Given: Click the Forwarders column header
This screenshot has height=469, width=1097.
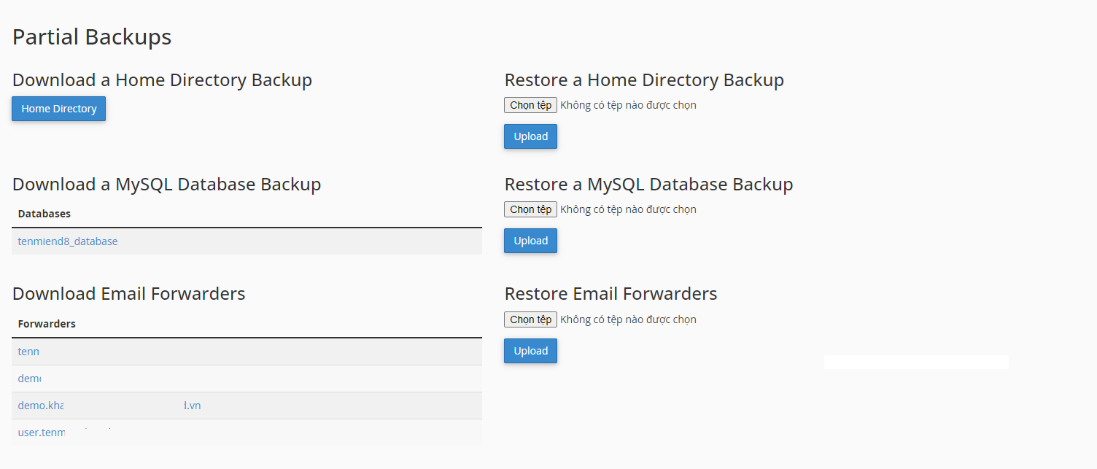Looking at the screenshot, I should [x=47, y=324].
